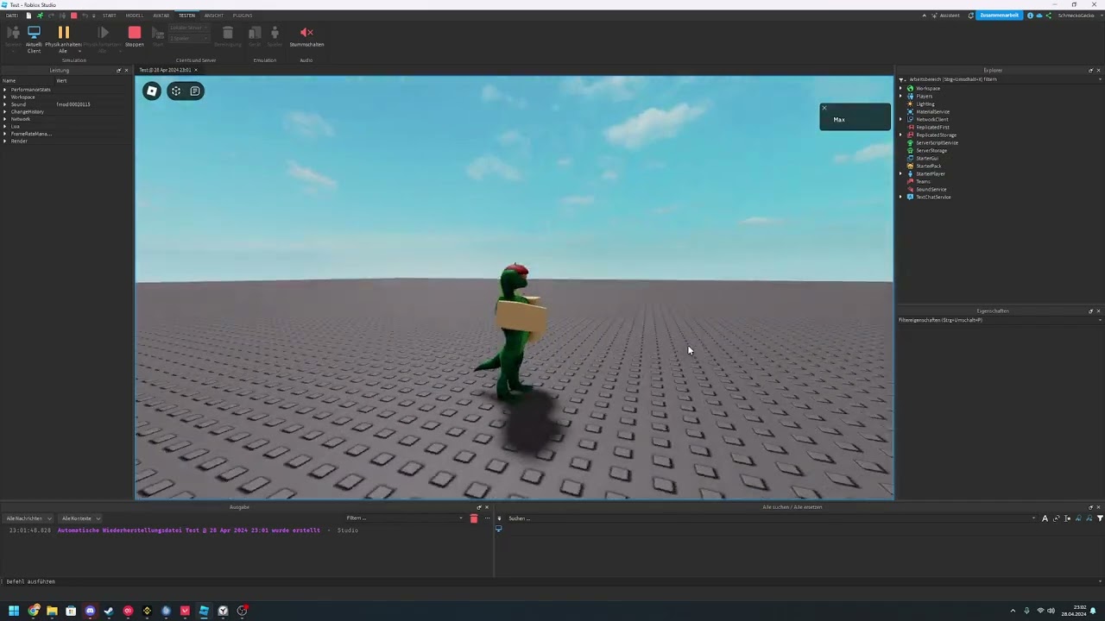Expand StarterPlayer node in Explorer
Viewport: 1105px width, 621px height.
[x=900, y=174]
